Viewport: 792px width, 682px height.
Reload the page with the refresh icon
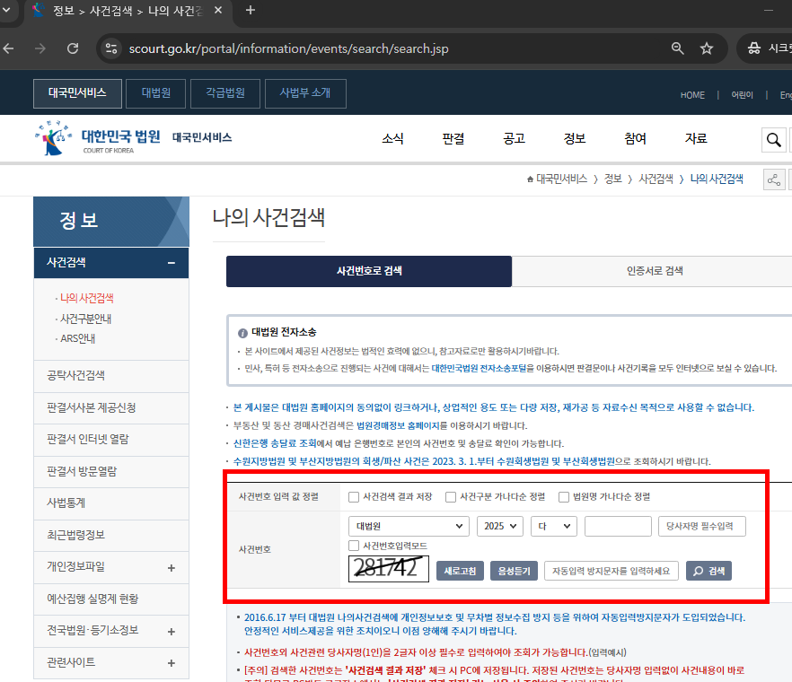[73, 48]
